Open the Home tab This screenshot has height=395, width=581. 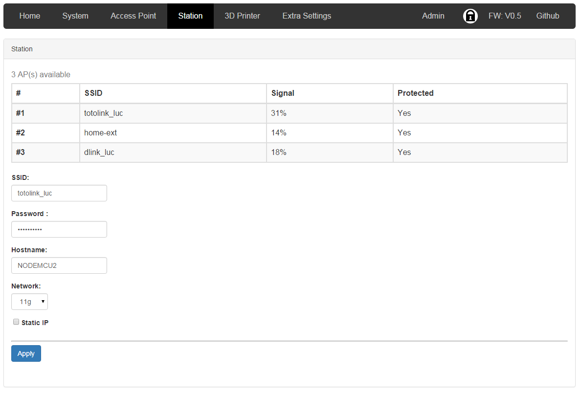[30, 16]
